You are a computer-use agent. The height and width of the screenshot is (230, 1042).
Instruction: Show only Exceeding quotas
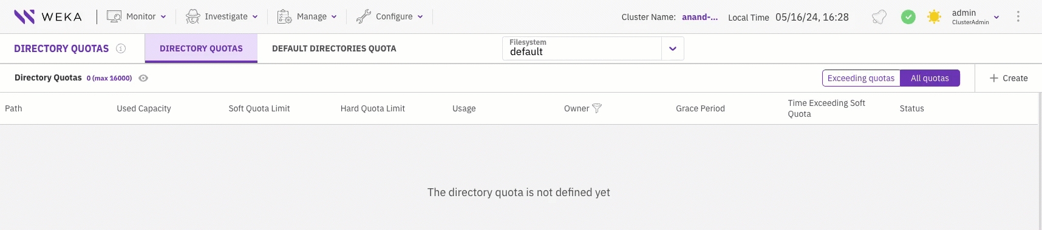pos(861,78)
